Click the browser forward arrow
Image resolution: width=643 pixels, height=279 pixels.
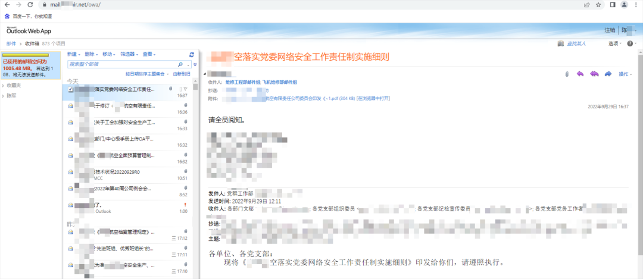tap(18, 5)
